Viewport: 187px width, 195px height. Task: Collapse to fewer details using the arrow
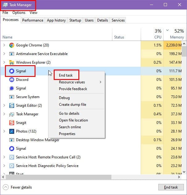pyautogui.click(x=6, y=187)
